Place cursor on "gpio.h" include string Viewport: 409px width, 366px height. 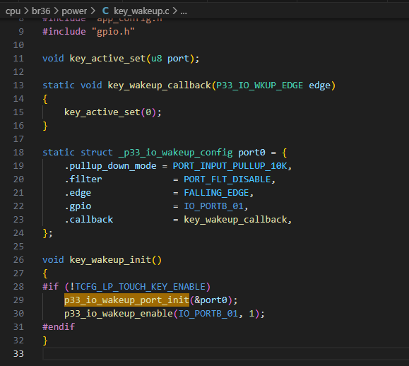click(x=113, y=32)
